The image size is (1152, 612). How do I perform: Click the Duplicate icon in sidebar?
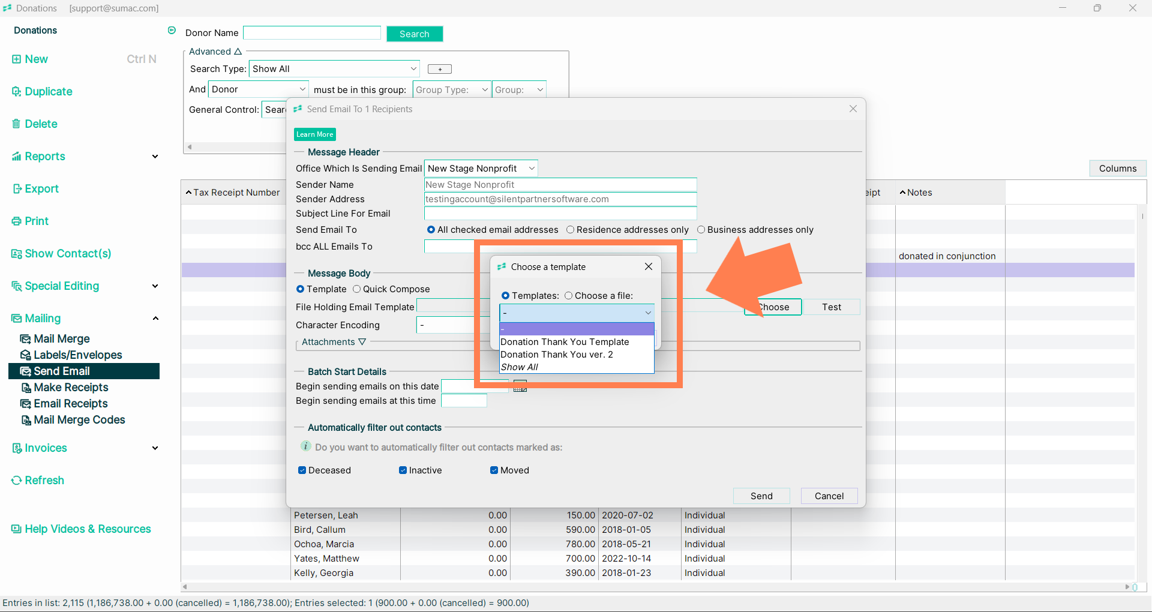pos(16,92)
